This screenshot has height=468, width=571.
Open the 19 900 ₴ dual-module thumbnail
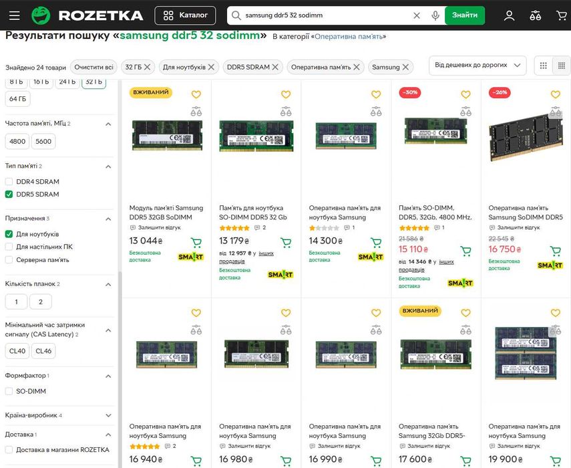tap(526, 354)
